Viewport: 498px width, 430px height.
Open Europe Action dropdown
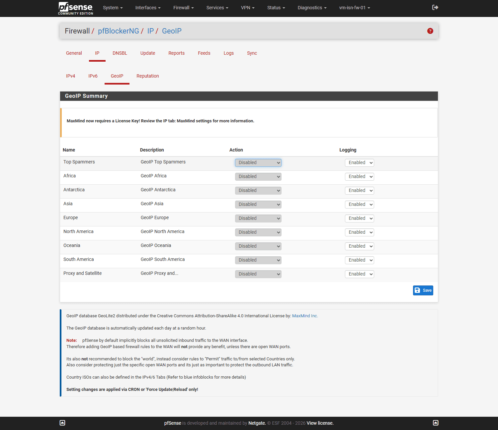pos(258,218)
